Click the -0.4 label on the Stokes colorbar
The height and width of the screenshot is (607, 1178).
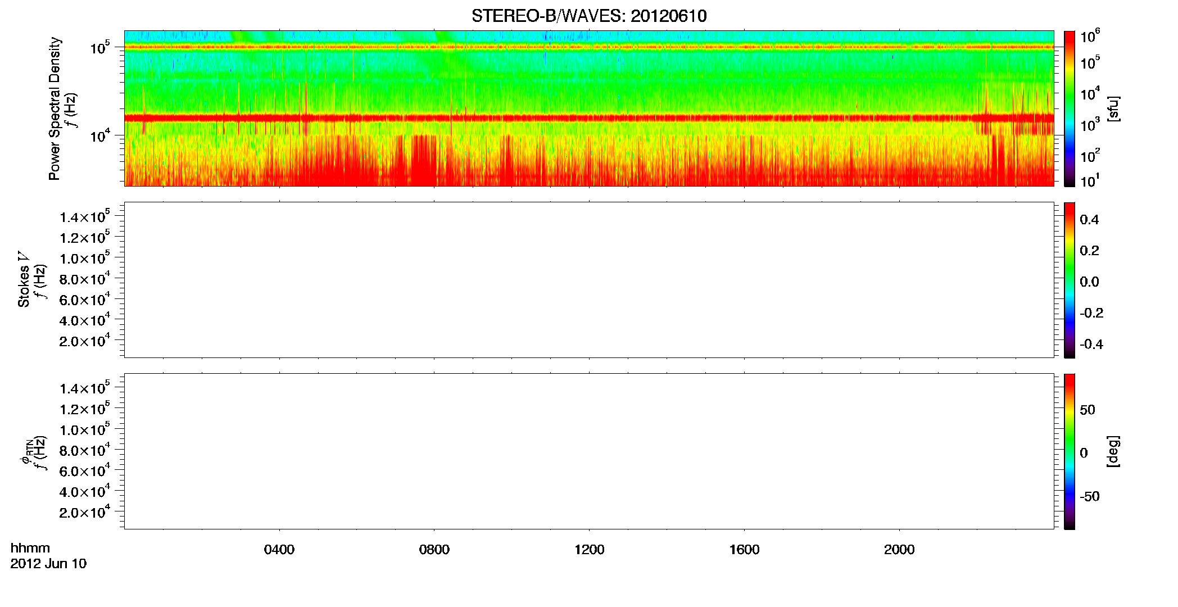(x=1091, y=345)
